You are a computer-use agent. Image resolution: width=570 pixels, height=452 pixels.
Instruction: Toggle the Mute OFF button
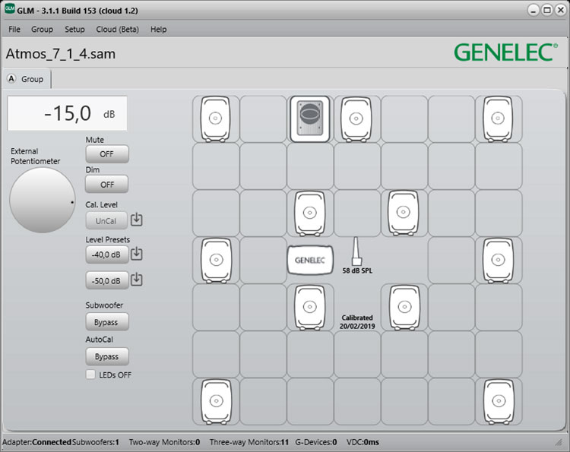click(x=107, y=154)
